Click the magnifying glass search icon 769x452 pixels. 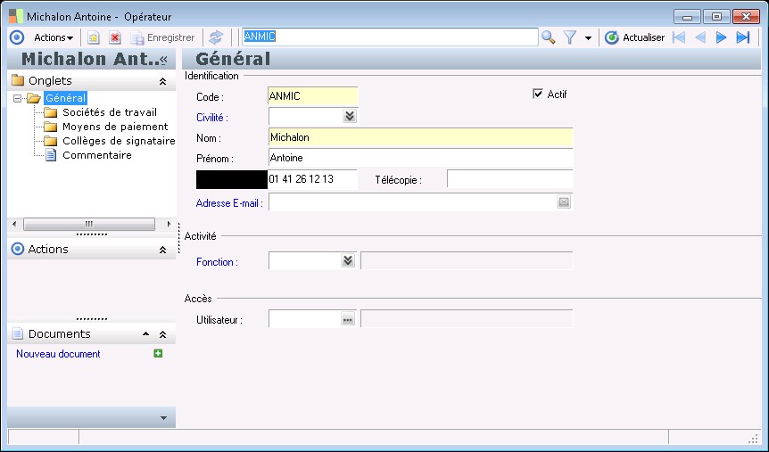pyautogui.click(x=549, y=37)
